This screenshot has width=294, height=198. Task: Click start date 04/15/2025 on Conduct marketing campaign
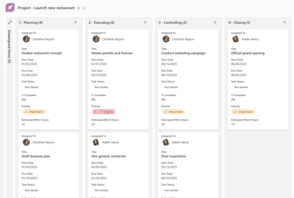point(169,64)
